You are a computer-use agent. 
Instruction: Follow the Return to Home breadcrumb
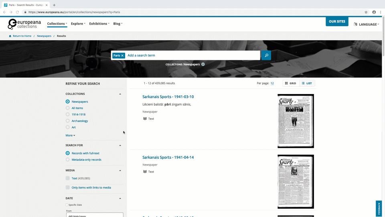(22, 36)
